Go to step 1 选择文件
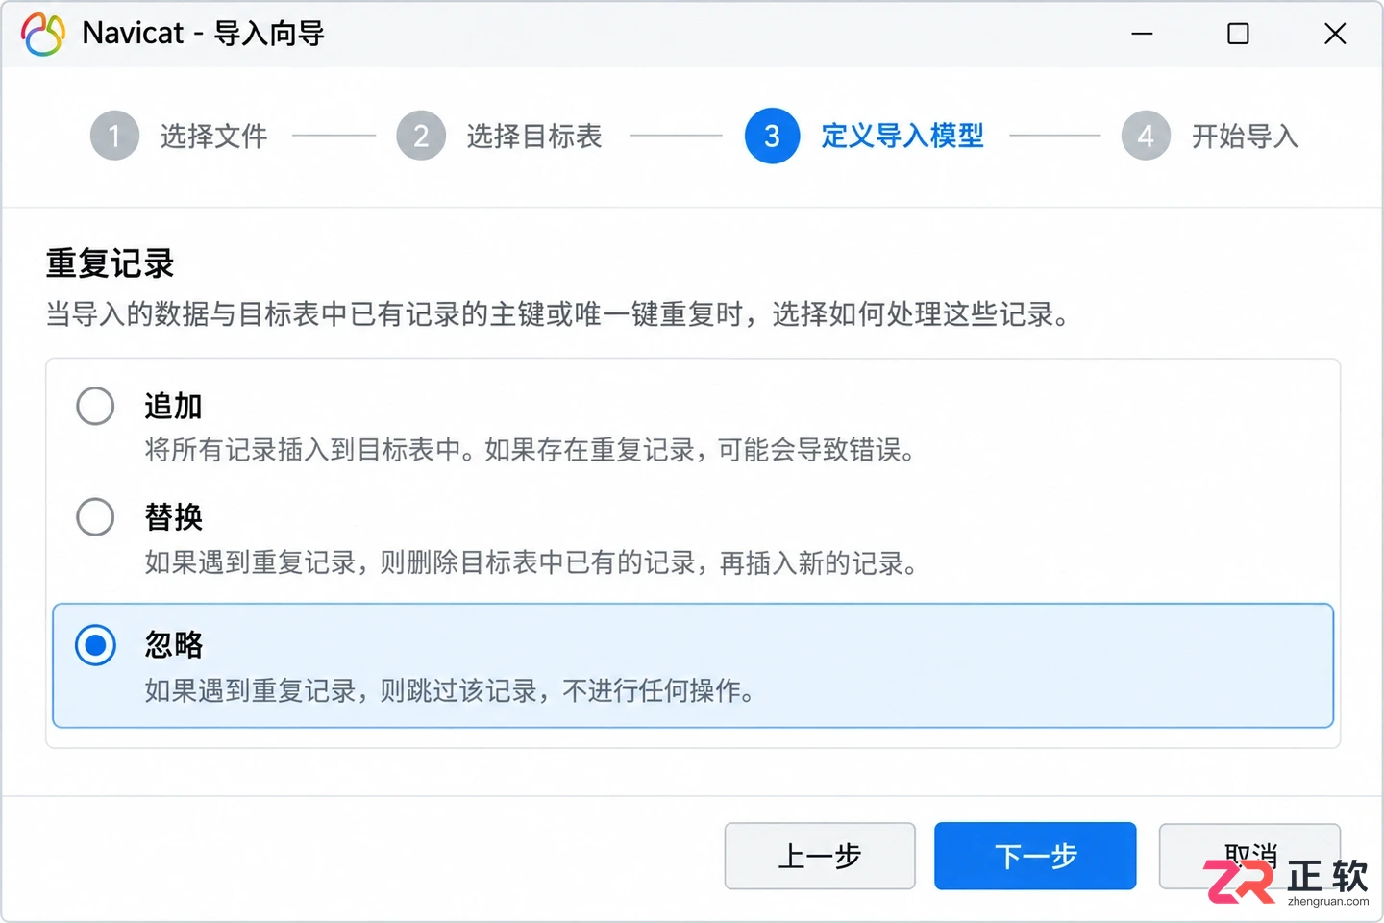Screen dimensions: 1384x923 [x=179, y=136]
